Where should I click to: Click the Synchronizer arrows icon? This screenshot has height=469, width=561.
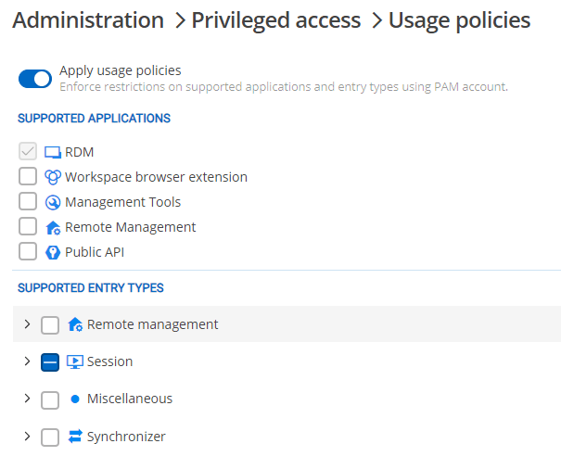click(x=75, y=436)
